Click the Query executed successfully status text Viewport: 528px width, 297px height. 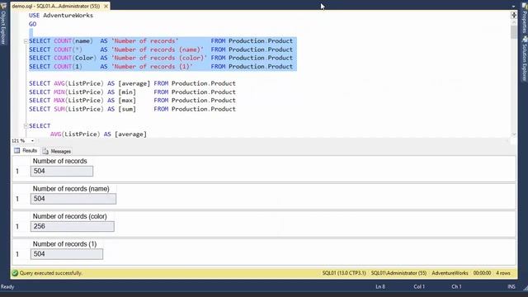pos(51,273)
